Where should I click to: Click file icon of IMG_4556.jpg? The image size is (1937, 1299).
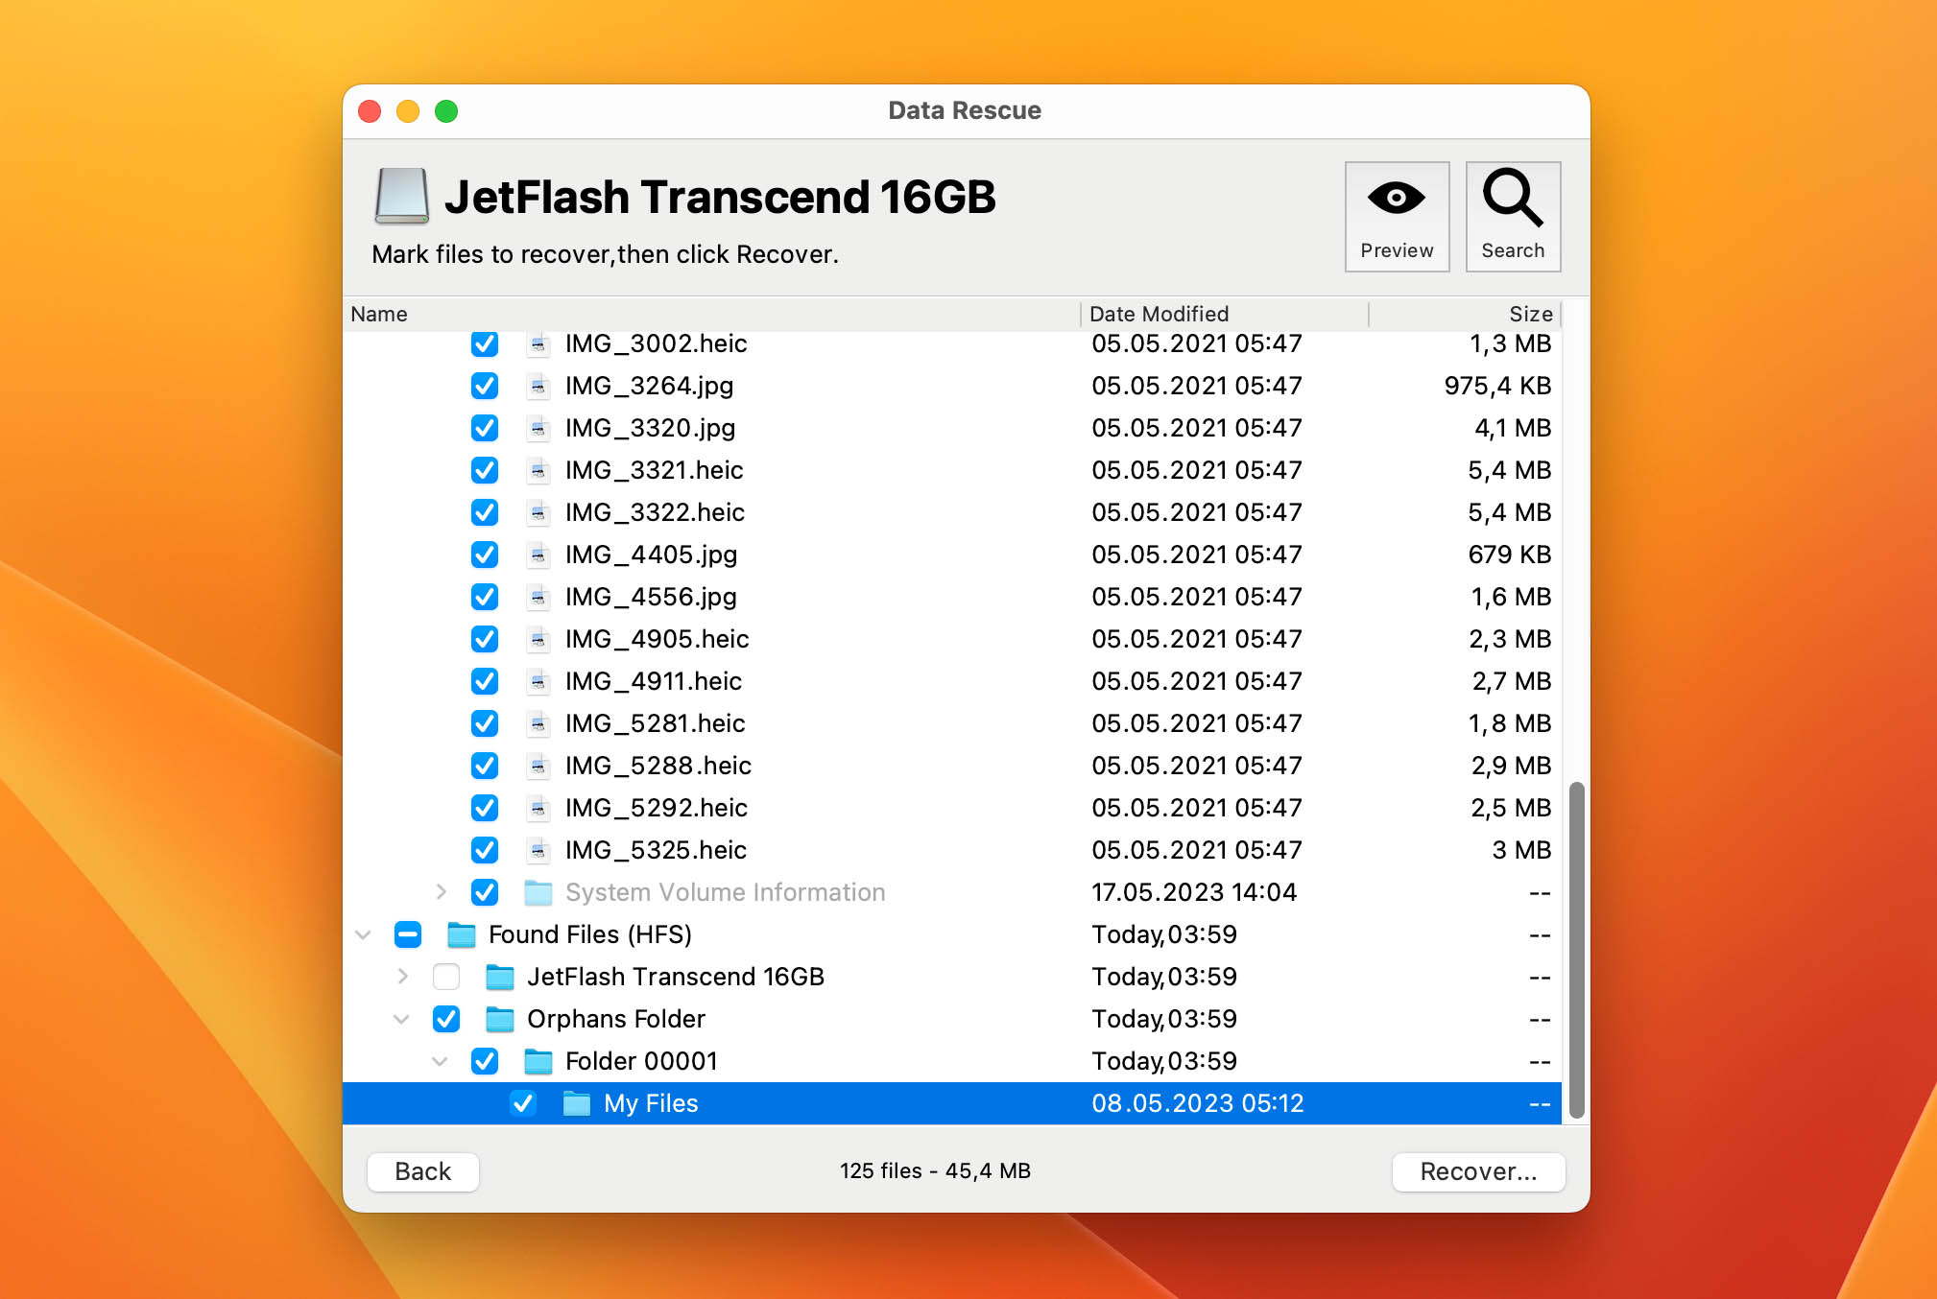coord(538,597)
